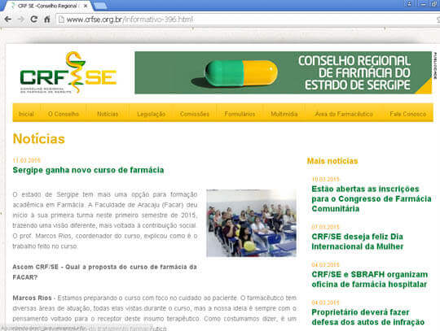Open the Fale Conosco menu item
This screenshot has width=440, height=331.
tap(407, 114)
